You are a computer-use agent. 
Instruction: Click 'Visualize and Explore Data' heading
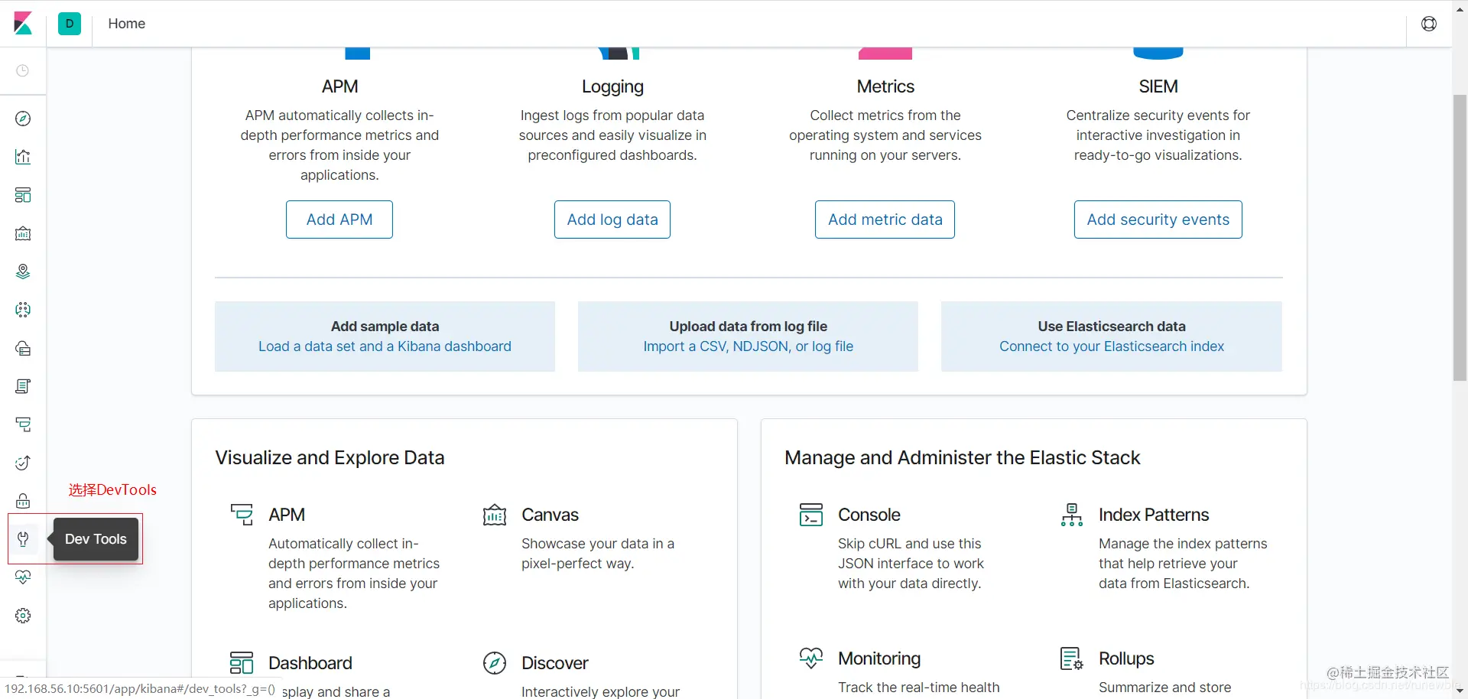click(330, 457)
